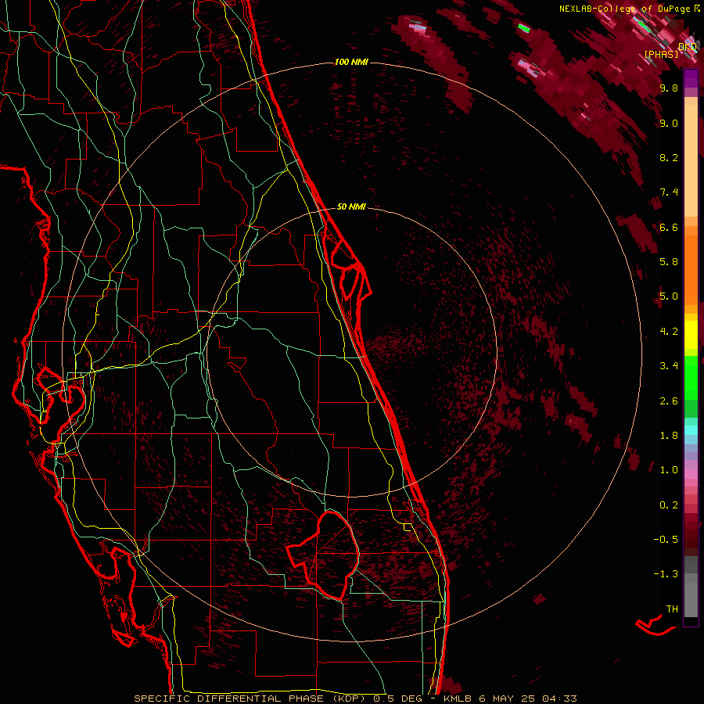Viewport: 704px width, 704px height.
Task: Click the bright green color bar segment
Action: (x=691, y=377)
